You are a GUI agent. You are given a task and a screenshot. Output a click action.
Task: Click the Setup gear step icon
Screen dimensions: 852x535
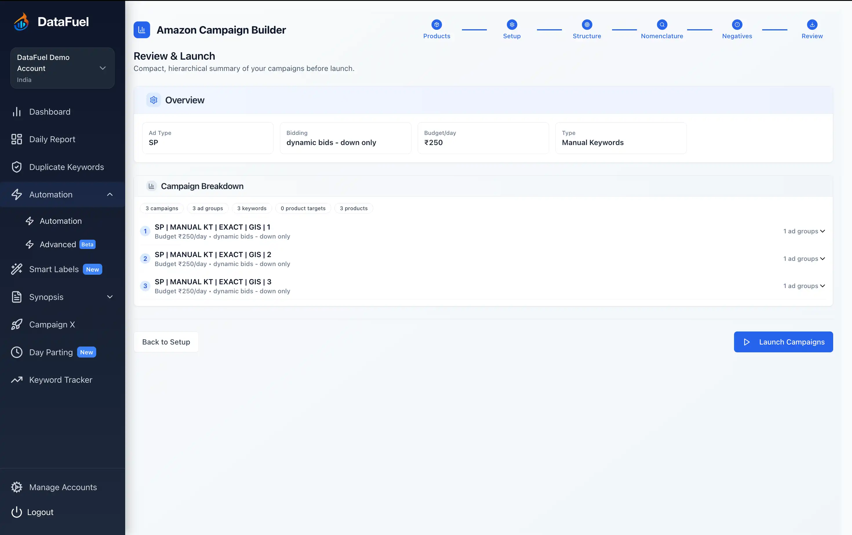(x=511, y=25)
